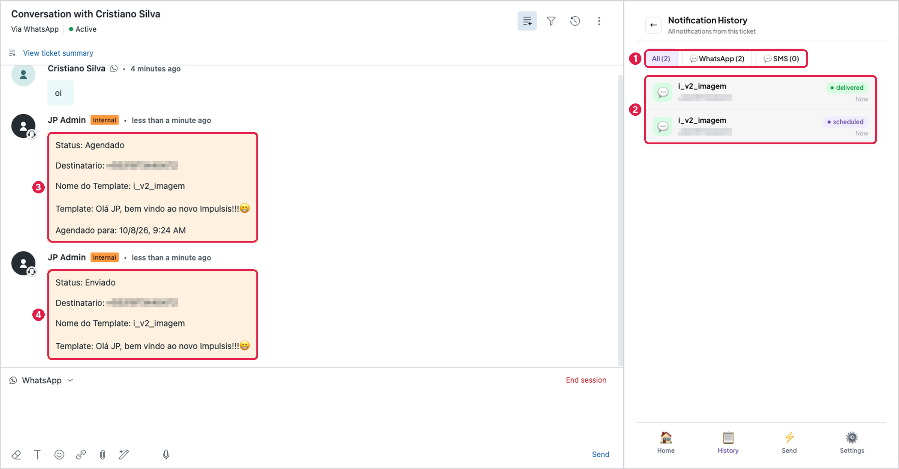
Task: Click the End session link
Action: pyautogui.click(x=586, y=380)
